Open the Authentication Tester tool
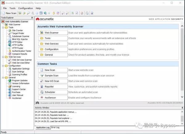185x134 pixels. tap(22, 51)
